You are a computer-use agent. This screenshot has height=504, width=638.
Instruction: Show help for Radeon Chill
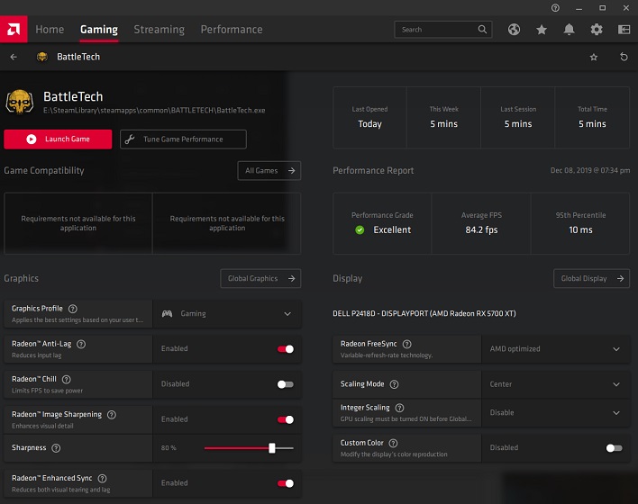[67, 379]
